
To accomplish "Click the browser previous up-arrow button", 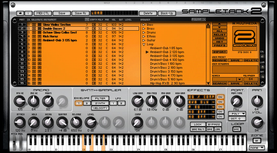I will point(220,24).
